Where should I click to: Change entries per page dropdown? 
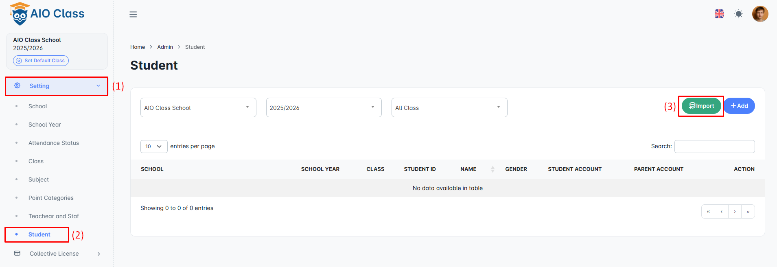(154, 147)
